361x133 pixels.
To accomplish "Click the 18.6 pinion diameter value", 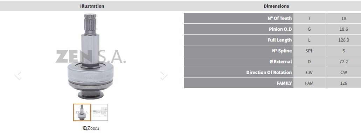I will (343, 29).
